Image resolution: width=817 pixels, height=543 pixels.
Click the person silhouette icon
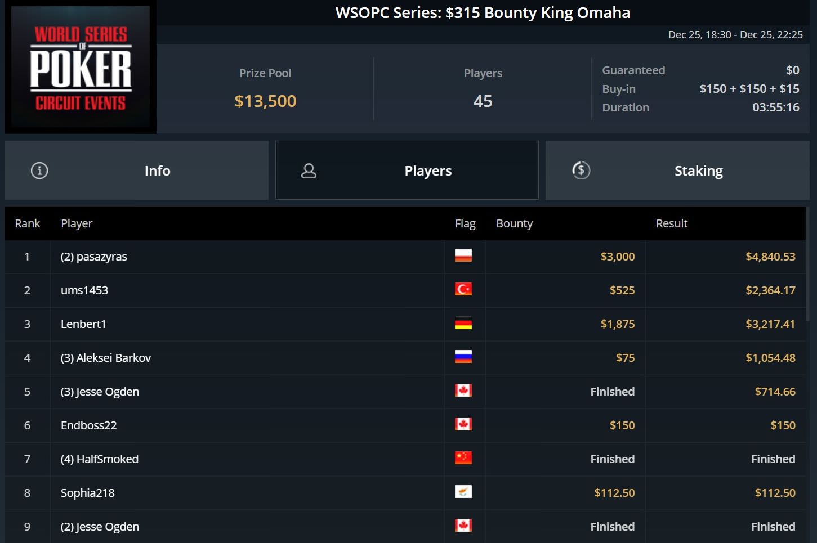tap(309, 170)
